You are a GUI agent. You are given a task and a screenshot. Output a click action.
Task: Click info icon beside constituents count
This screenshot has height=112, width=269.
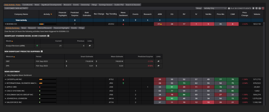[x=229, y=8]
